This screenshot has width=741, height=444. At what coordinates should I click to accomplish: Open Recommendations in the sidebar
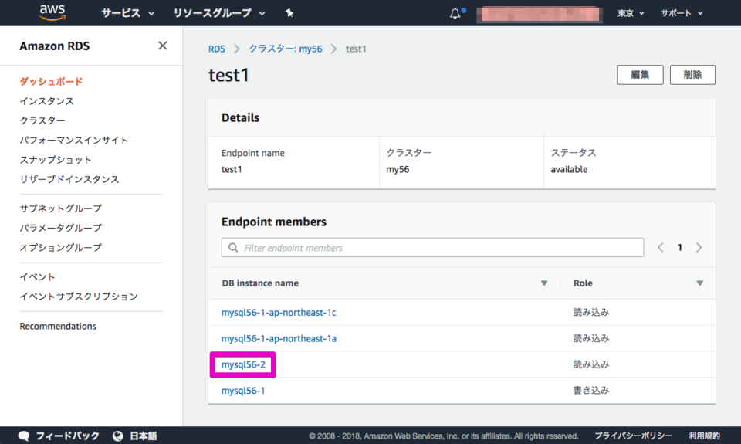click(x=58, y=327)
